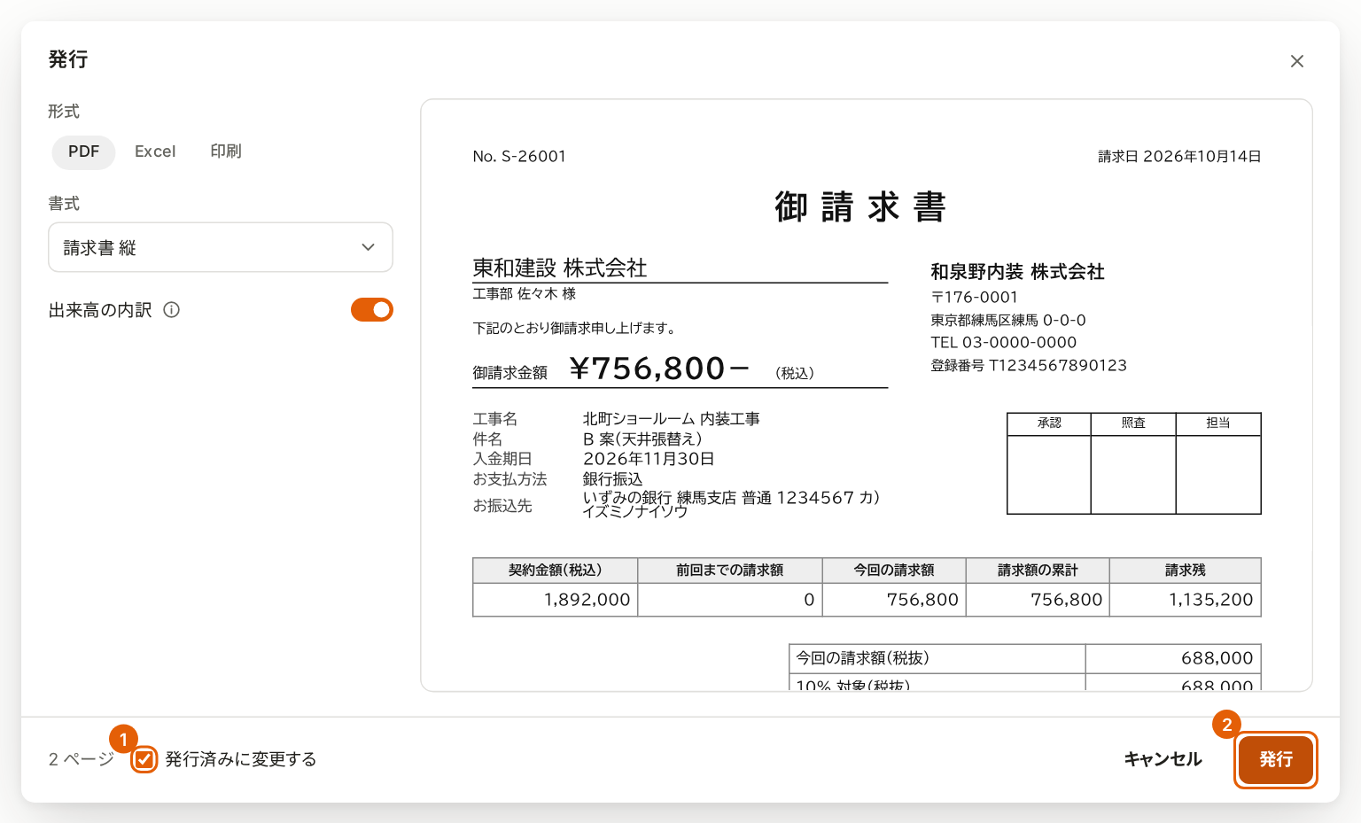
Task: Click the invoice number No. S-26001
Action: [x=519, y=157]
